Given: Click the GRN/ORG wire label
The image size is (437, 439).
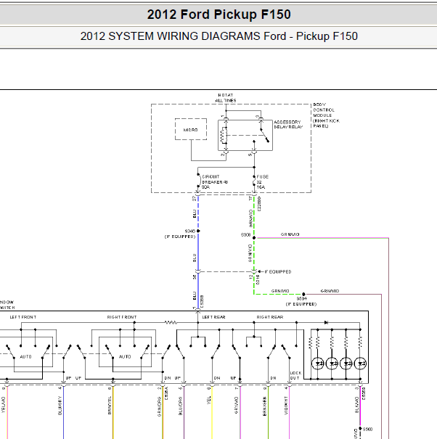Looking at the screenshot, I should tap(160, 406).
